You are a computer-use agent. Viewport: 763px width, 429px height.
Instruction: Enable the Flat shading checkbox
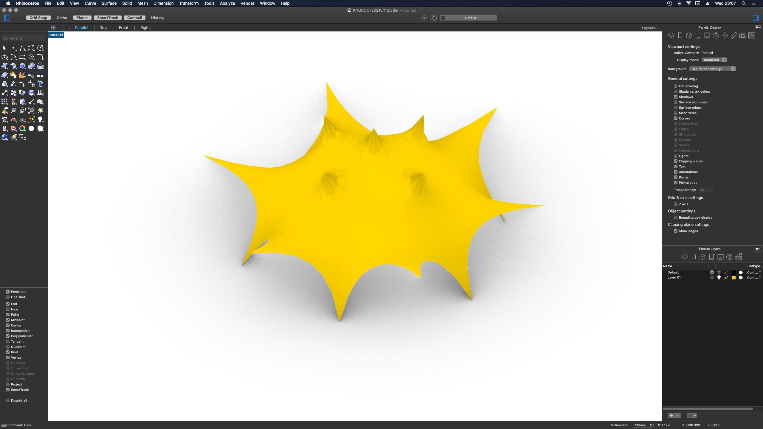676,86
